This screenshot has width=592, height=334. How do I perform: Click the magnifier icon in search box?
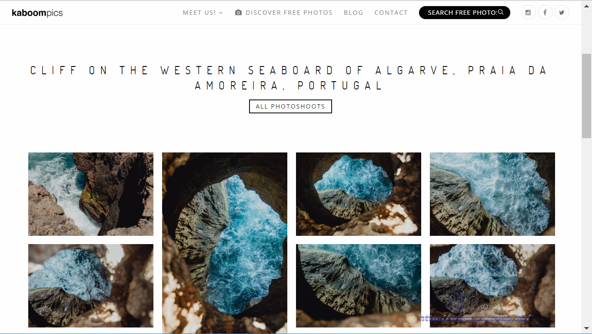[x=501, y=12]
